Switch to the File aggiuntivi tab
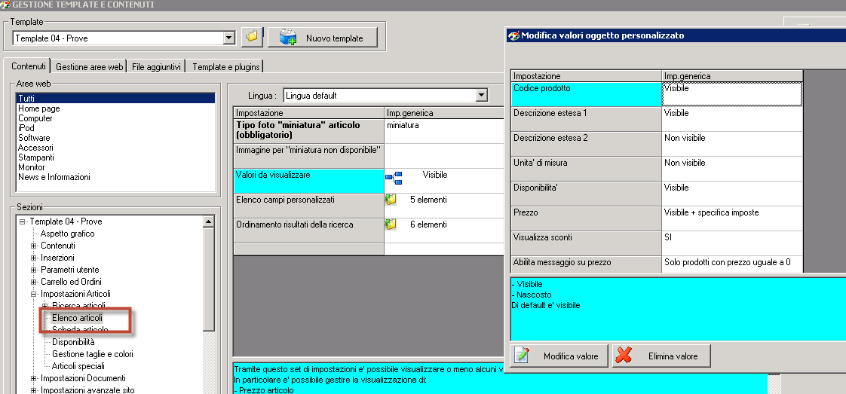This screenshot has height=394, width=846. click(x=157, y=67)
